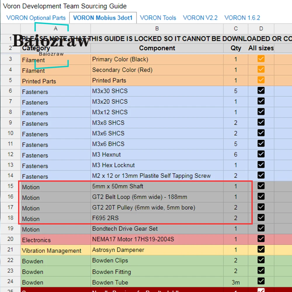Screen dimensions: 292x292
Task: Select the Printed Parts category cell
Action: click(55, 81)
